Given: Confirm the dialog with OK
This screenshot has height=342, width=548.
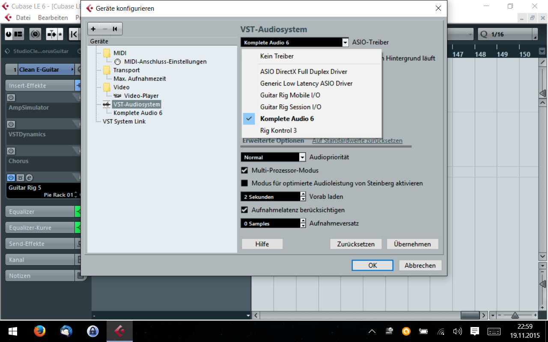Looking at the screenshot, I should coord(372,265).
